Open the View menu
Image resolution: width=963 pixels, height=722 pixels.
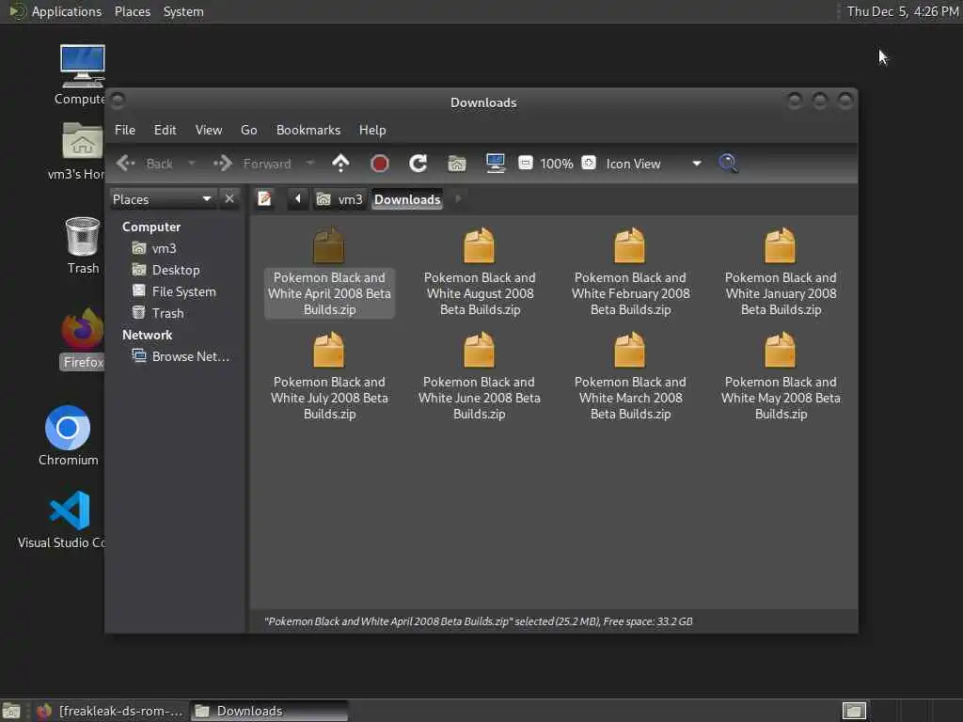209,130
